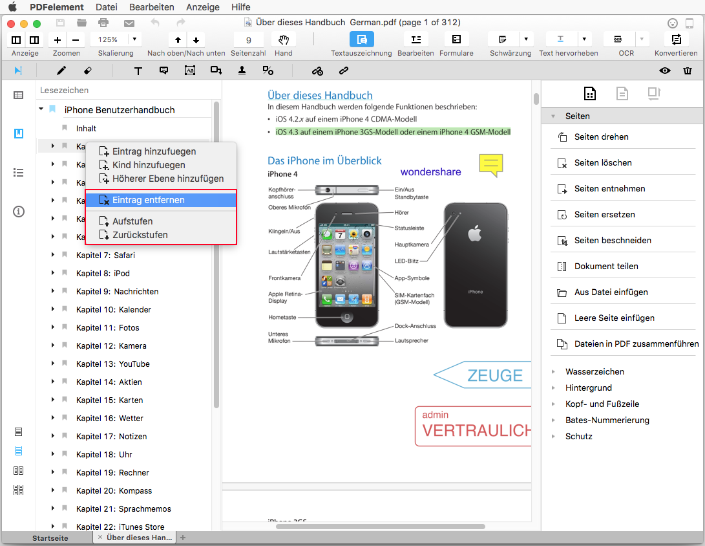This screenshot has width=705, height=546.
Task: Click the Textauszeichnung toolbar button
Action: (x=361, y=39)
